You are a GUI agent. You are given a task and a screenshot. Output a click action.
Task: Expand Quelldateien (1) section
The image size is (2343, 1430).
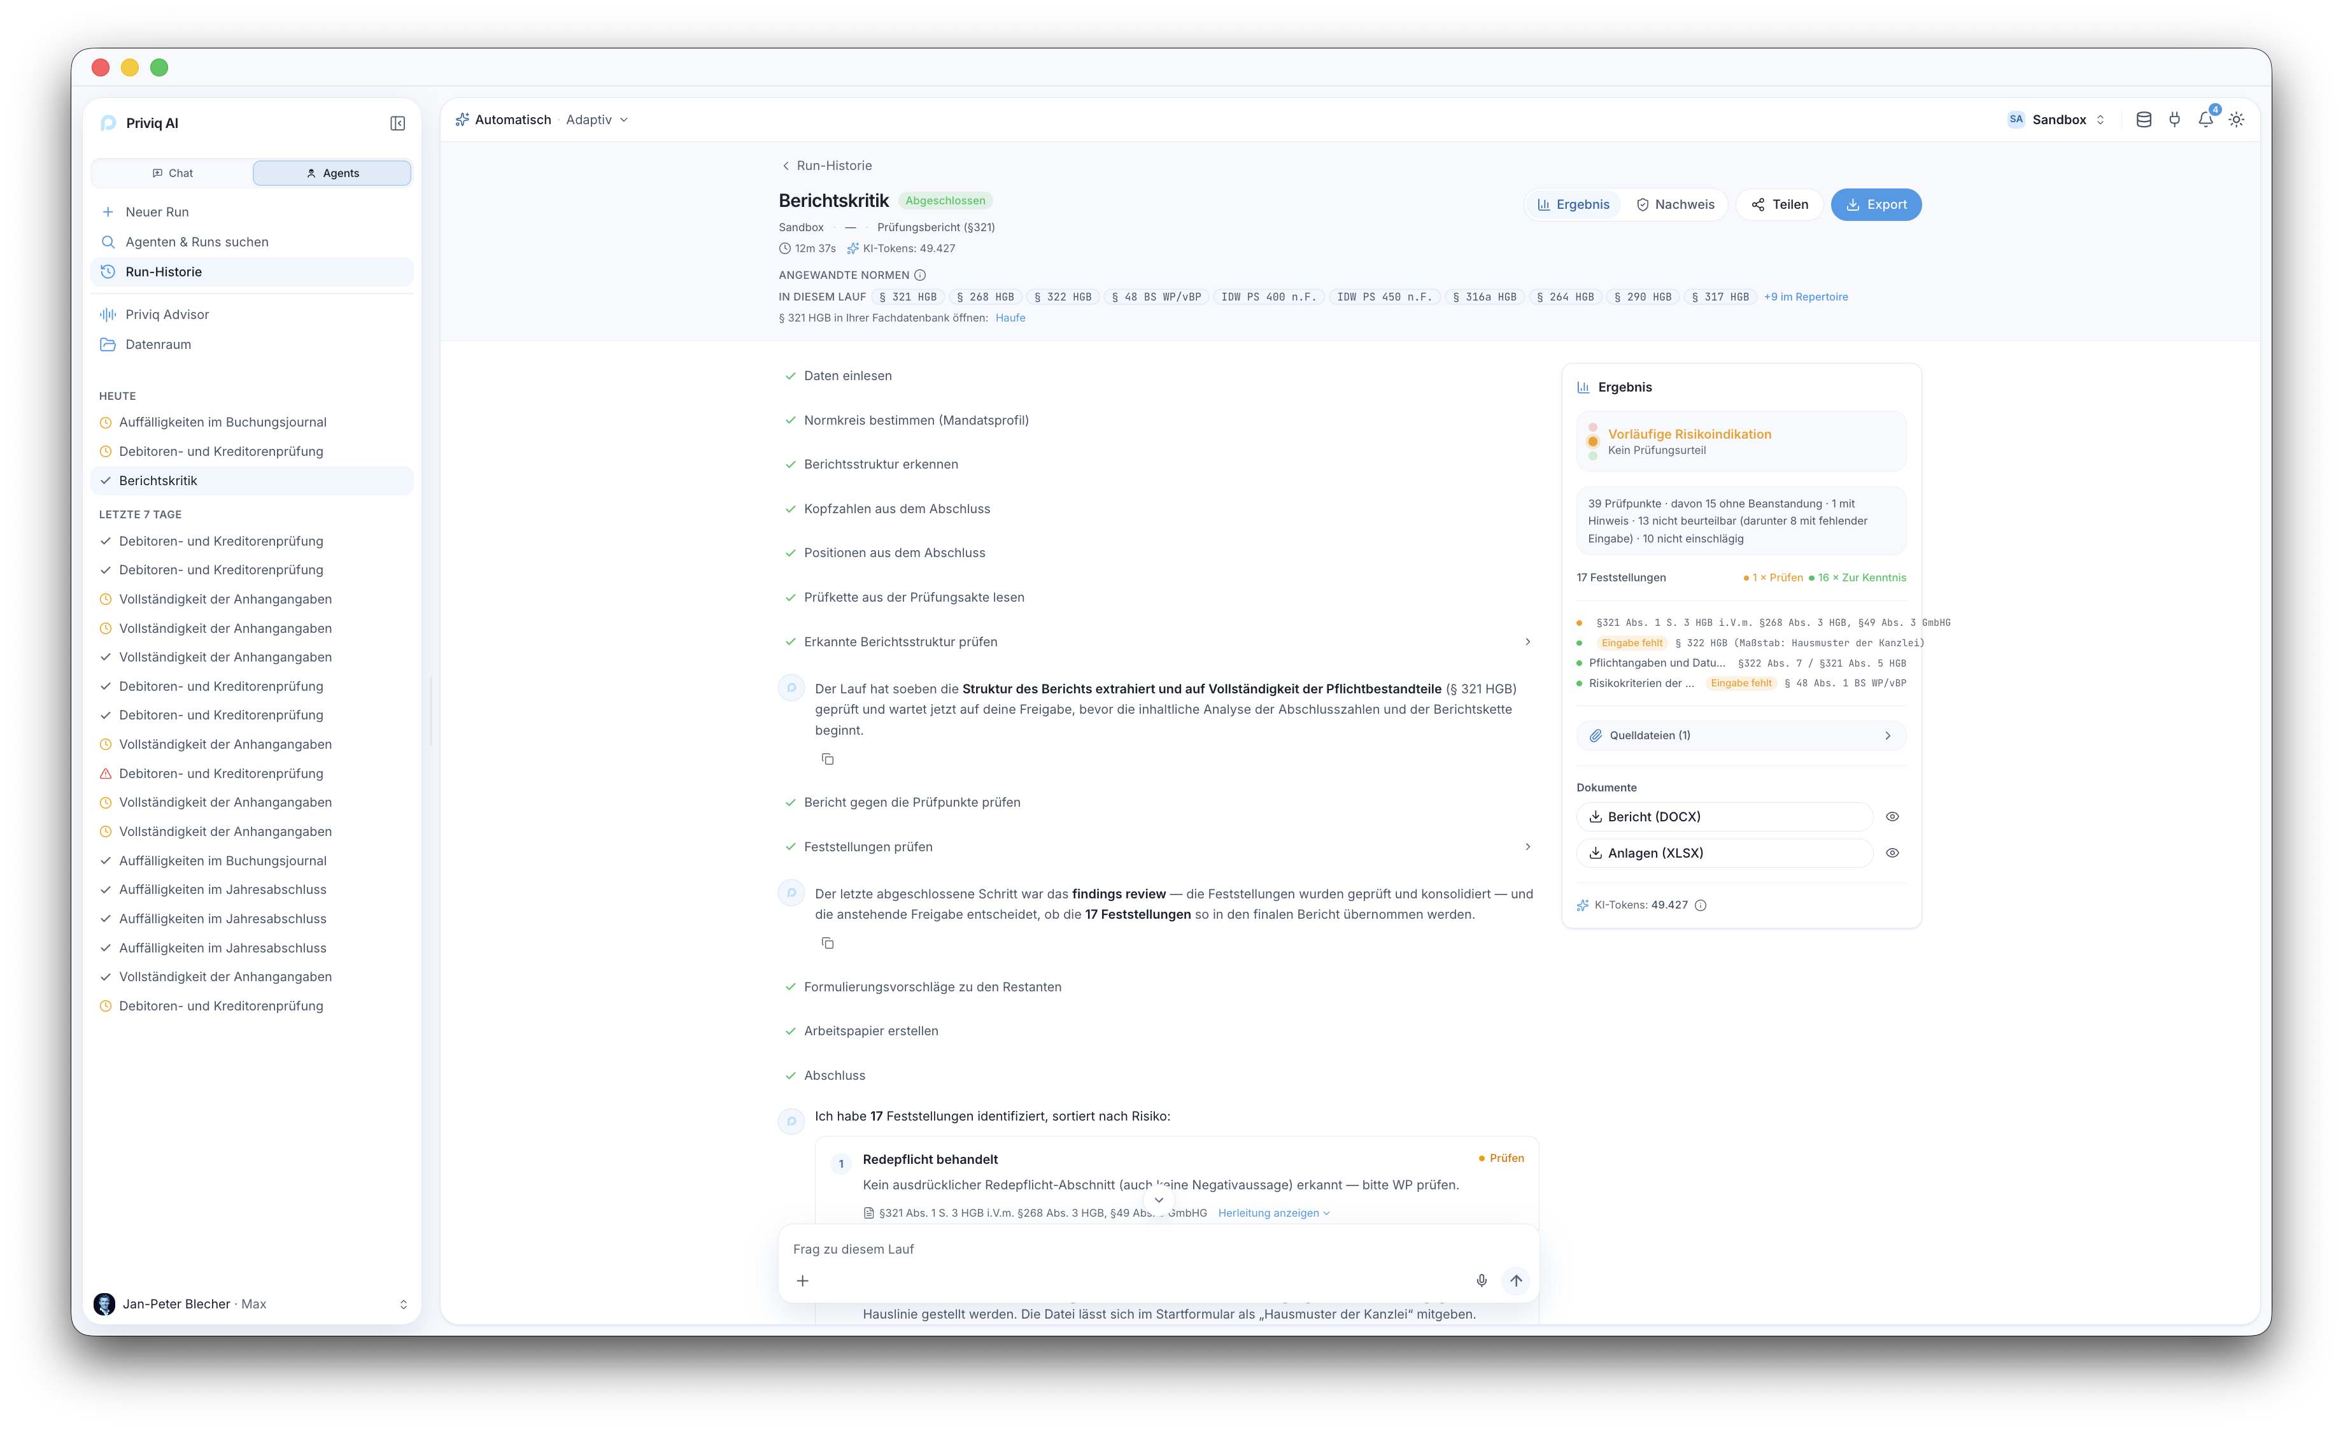pos(1741,736)
